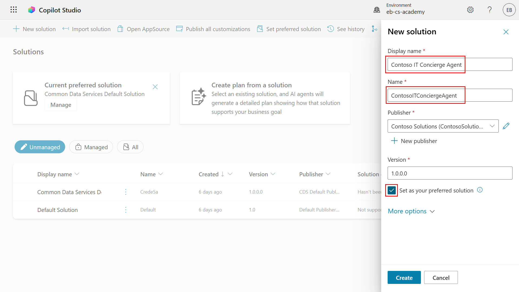This screenshot has height=292, width=519.
Task: Click the Name input field
Action: 450,95
